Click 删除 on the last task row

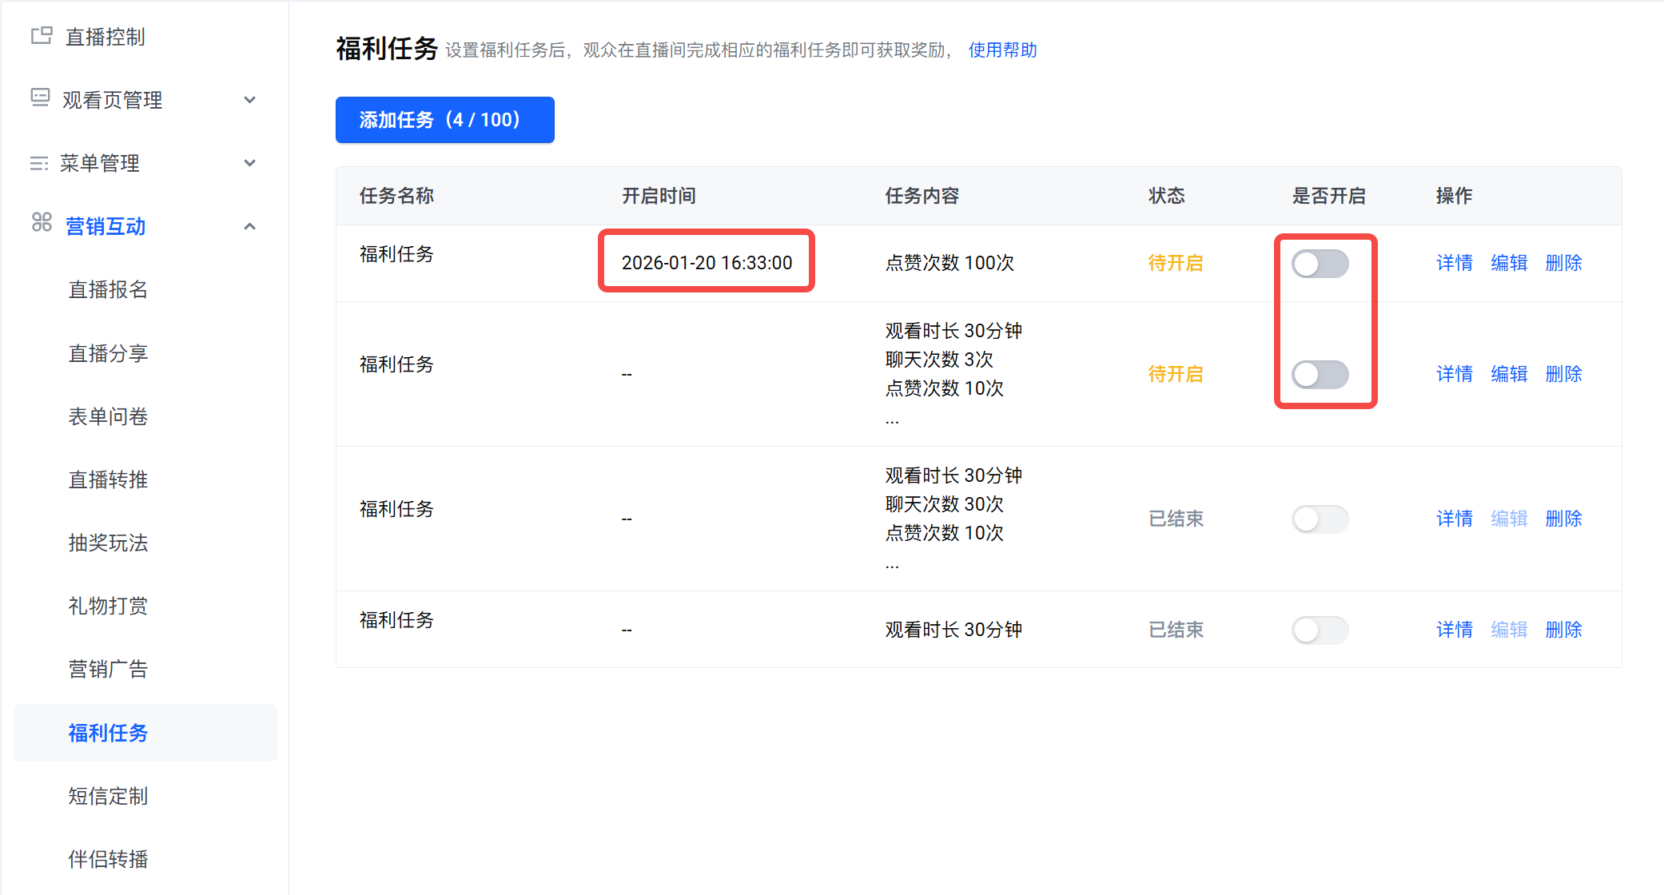click(x=1563, y=630)
